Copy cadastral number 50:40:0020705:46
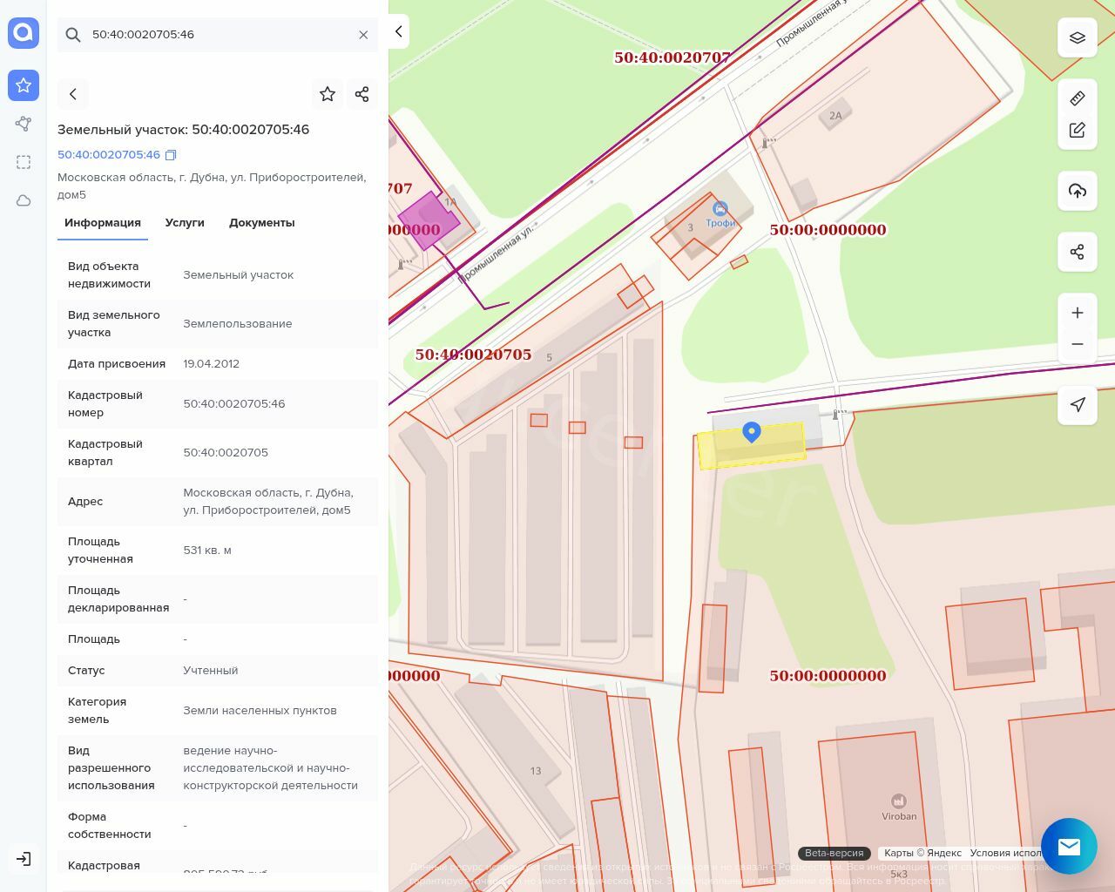This screenshot has height=892, width=1115. coord(171,155)
